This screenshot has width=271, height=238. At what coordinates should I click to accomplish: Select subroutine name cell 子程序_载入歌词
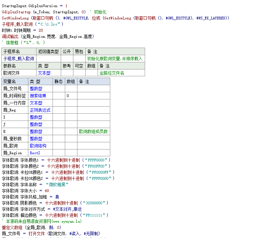click(19, 59)
